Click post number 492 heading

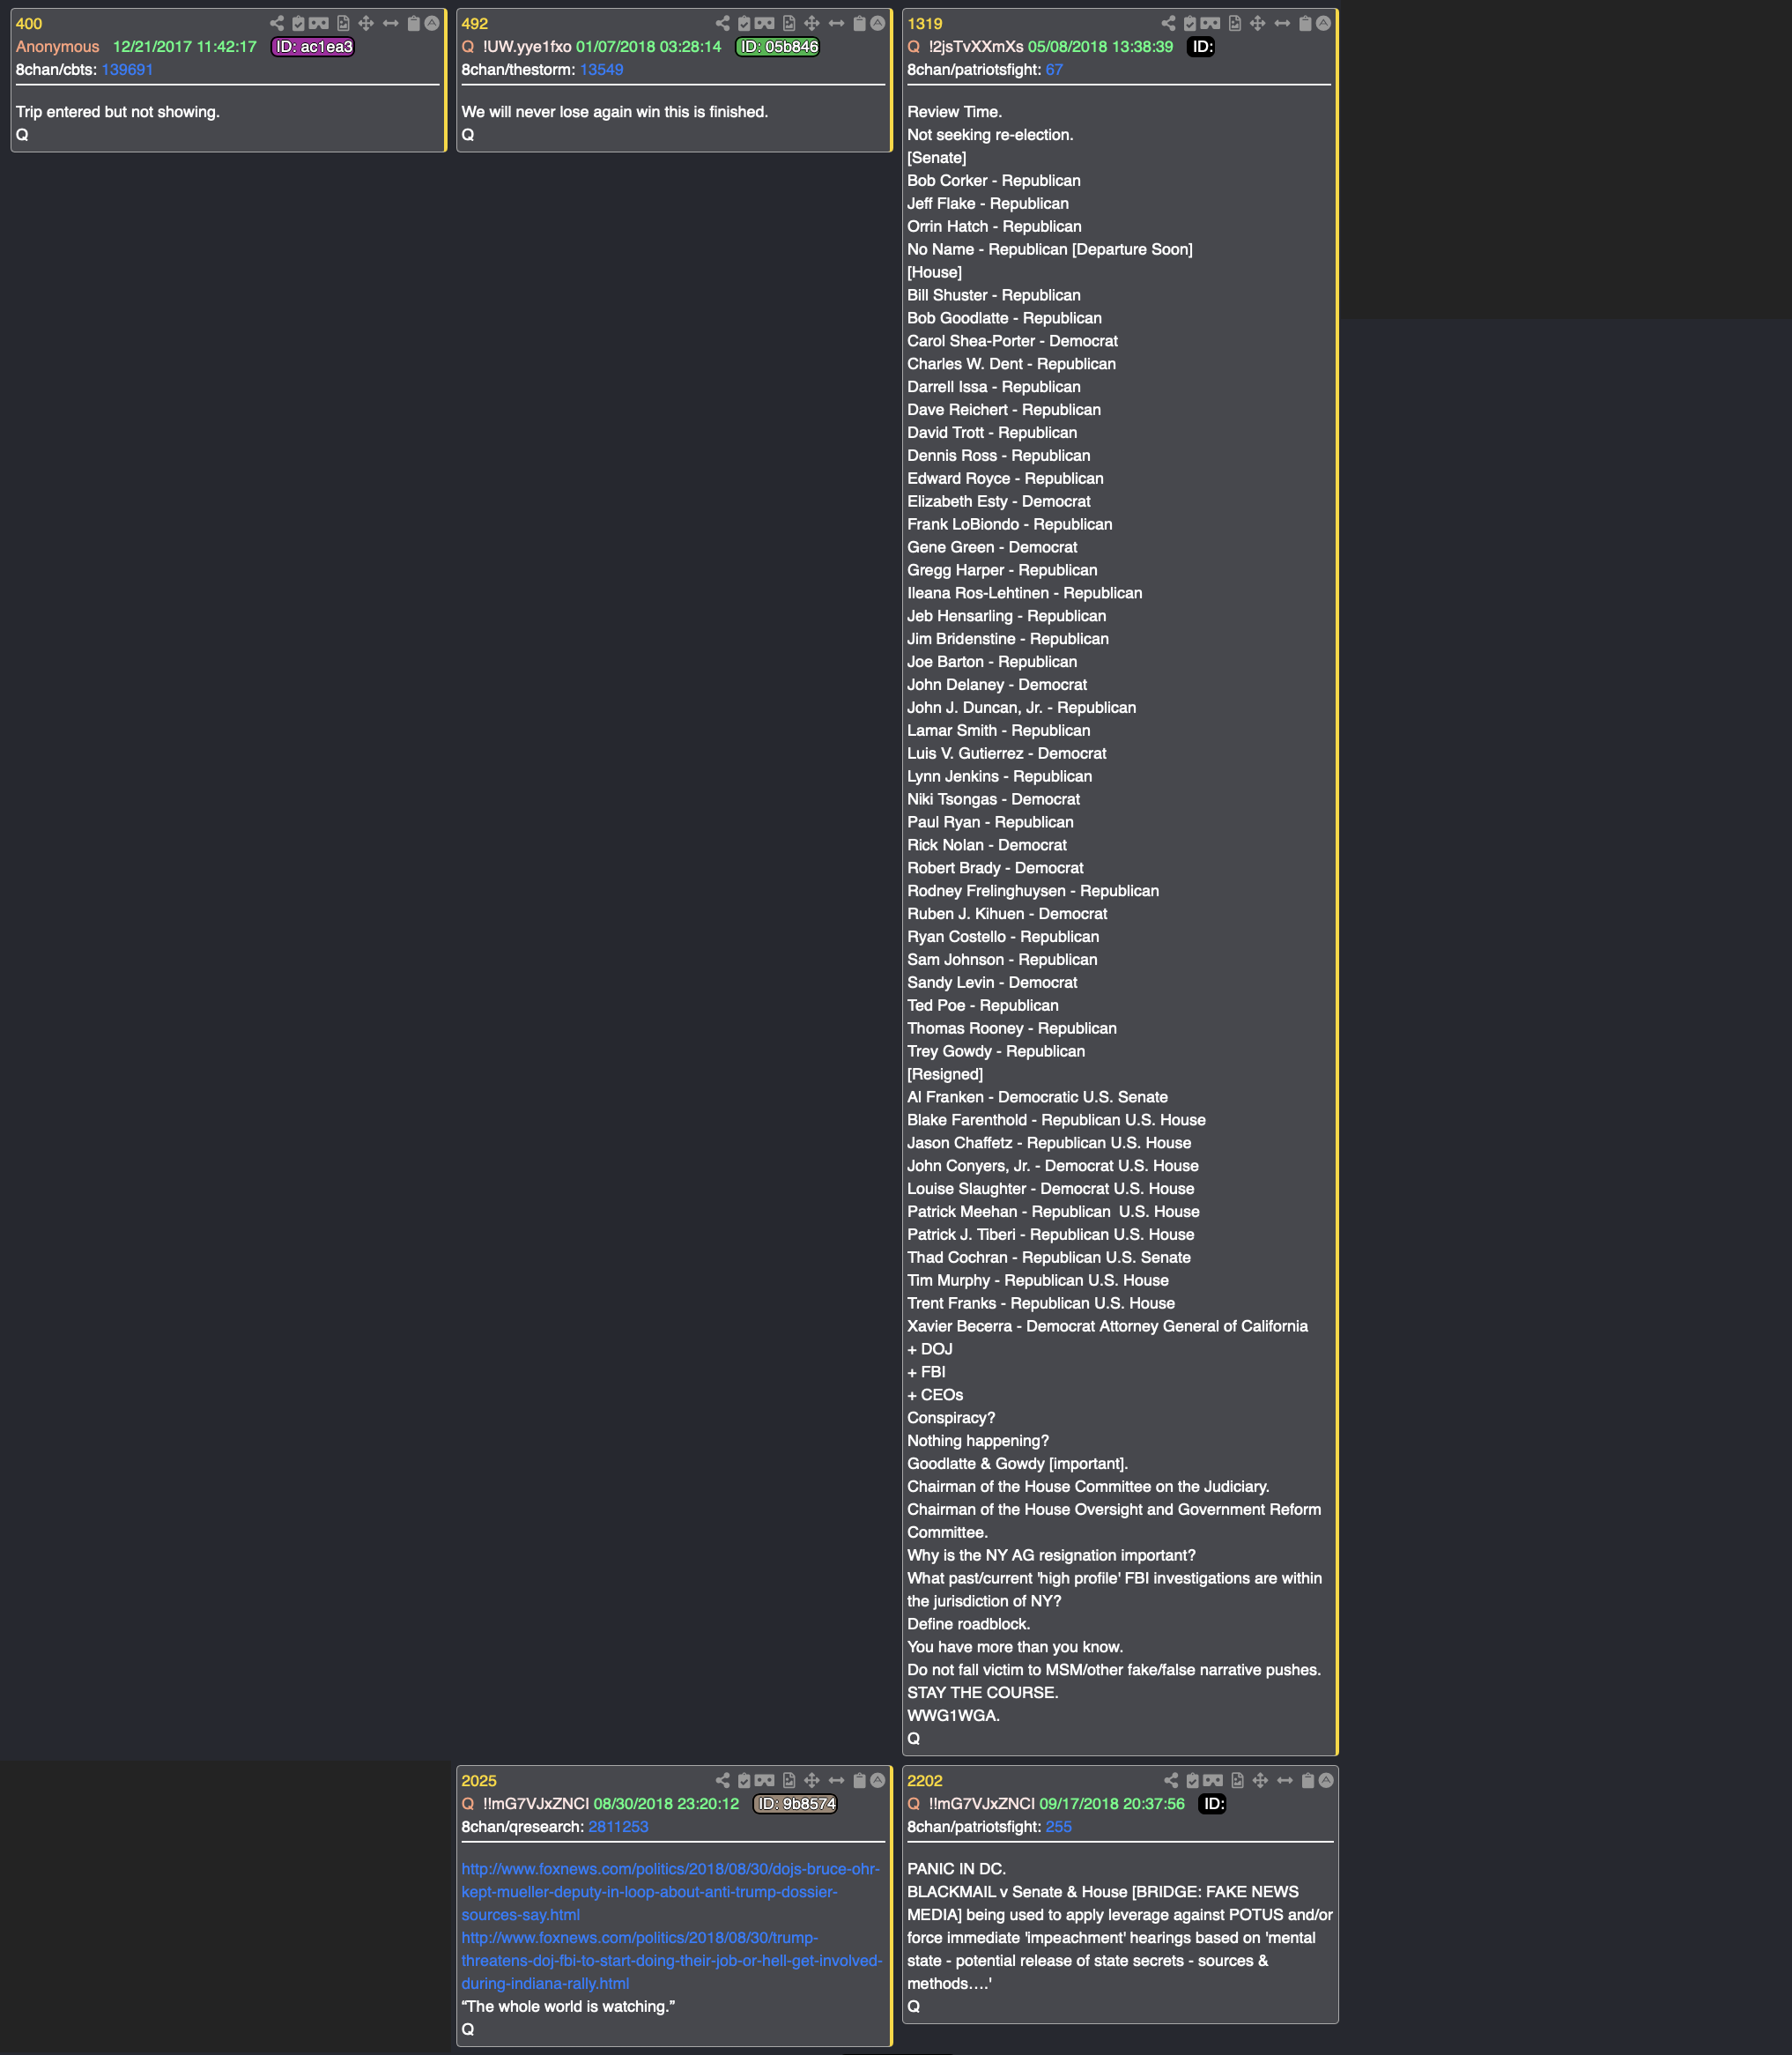[475, 24]
